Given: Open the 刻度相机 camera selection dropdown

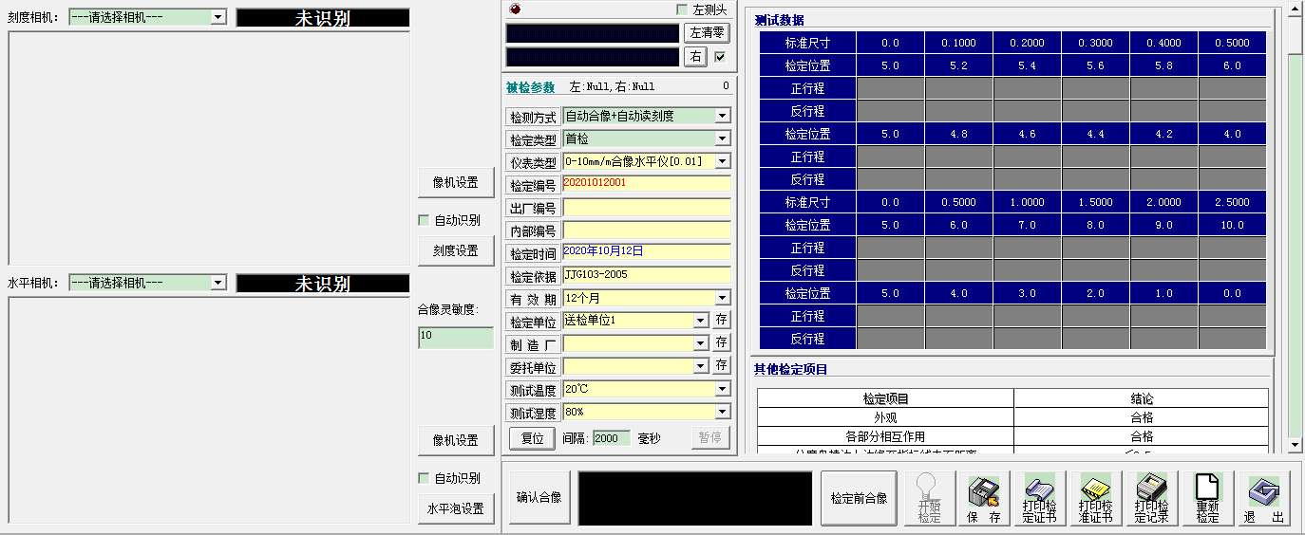Looking at the screenshot, I should click(x=218, y=17).
